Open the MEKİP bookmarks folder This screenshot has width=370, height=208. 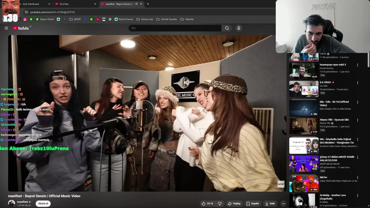(75, 19)
